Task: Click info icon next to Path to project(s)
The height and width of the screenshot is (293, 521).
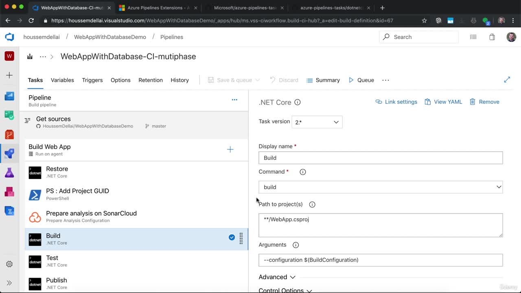Action: coord(312,204)
